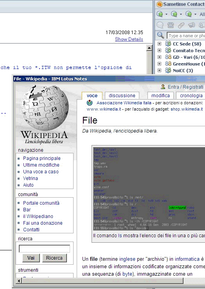Click the horizontal scrollbar left arrow

[x=18, y=281]
